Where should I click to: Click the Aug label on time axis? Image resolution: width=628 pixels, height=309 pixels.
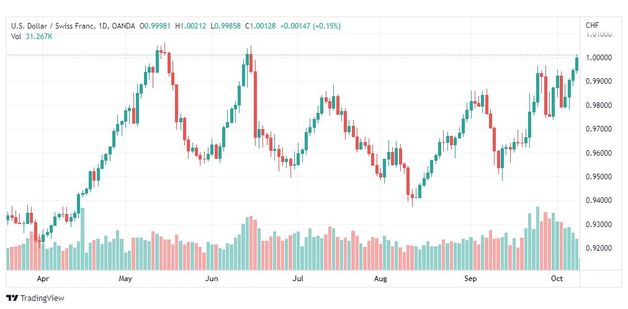click(380, 279)
